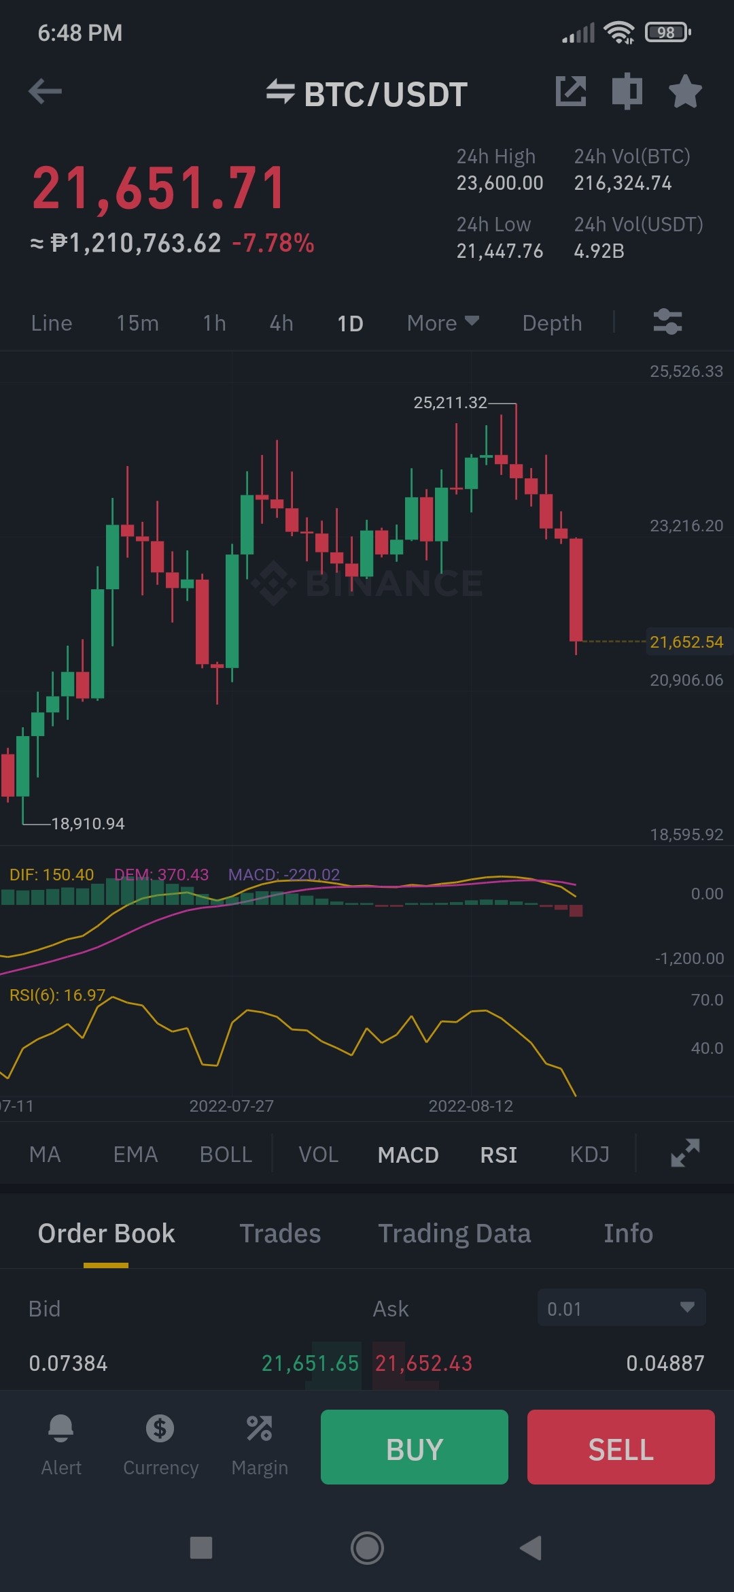Add BTC/USDT to favorites star

pyautogui.click(x=685, y=92)
